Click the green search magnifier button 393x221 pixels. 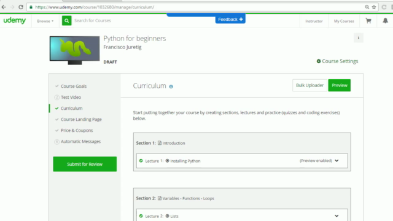click(x=67, y=20)
